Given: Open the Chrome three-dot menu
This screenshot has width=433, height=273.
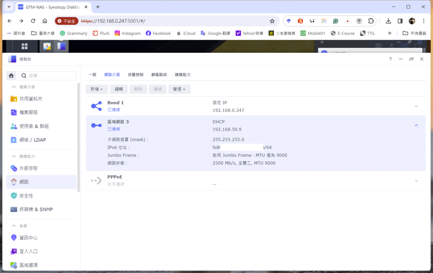Looking at the screenshot, I should tap(423, 21).
